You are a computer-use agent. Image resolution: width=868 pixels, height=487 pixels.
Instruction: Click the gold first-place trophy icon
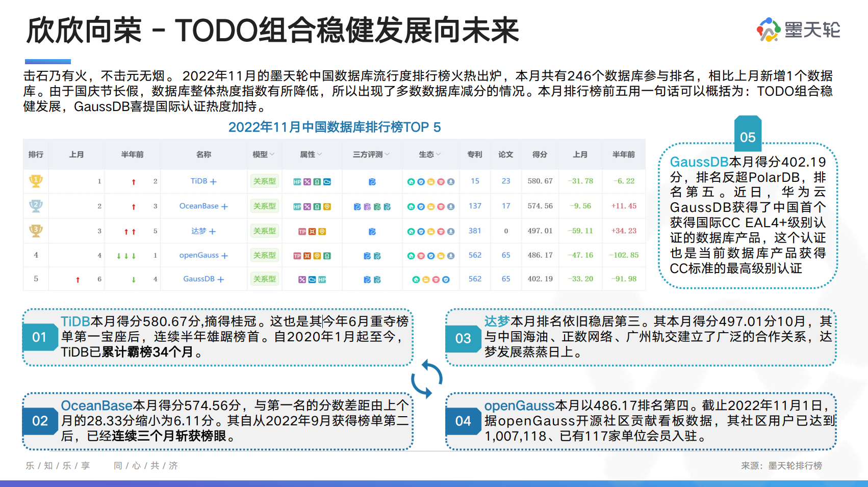tap(36, 181)
